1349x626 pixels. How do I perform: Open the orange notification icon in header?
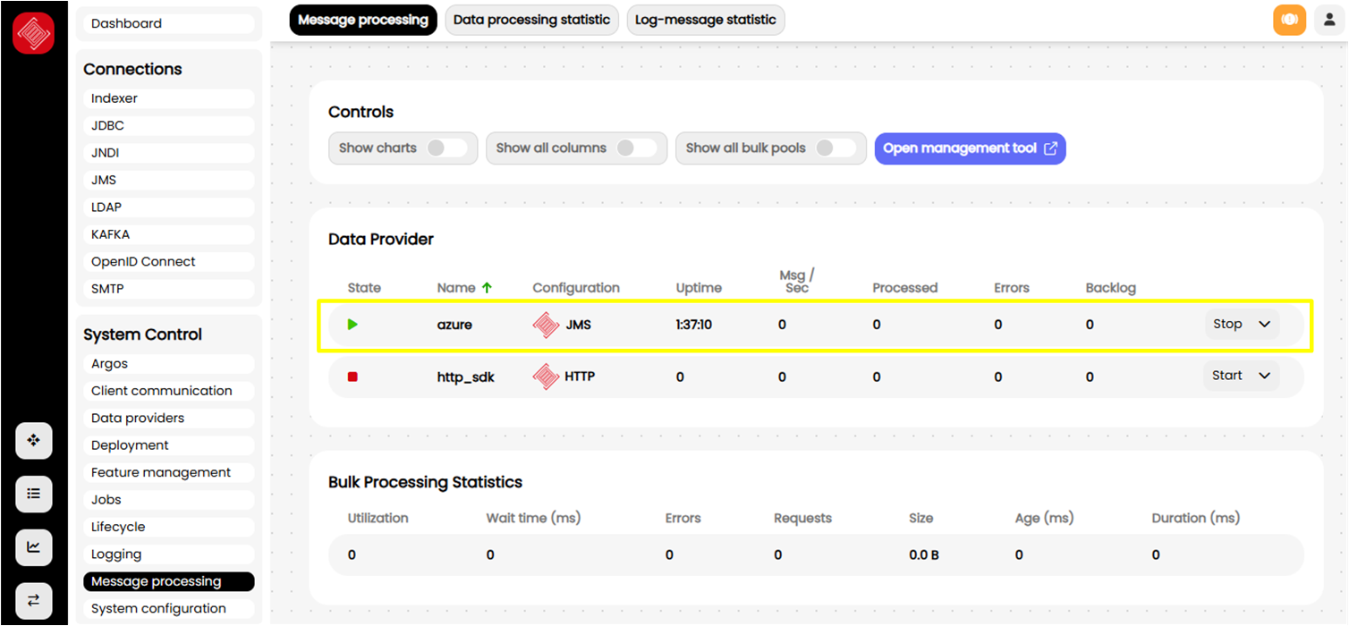(x=1289, y=20)
